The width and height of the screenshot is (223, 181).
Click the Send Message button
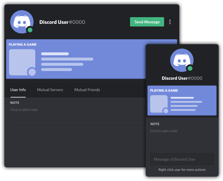147,22
